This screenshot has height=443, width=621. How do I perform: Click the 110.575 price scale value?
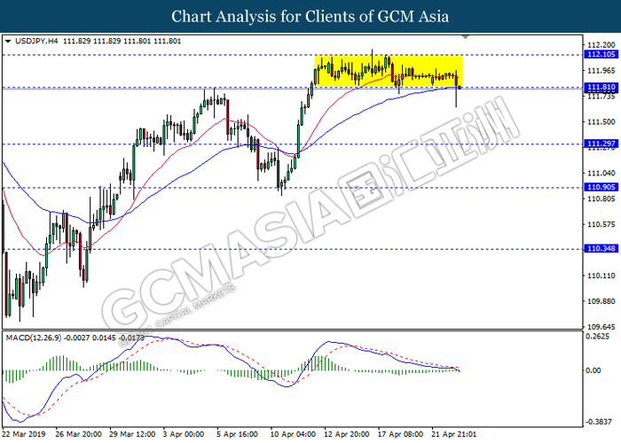point(601,224)
